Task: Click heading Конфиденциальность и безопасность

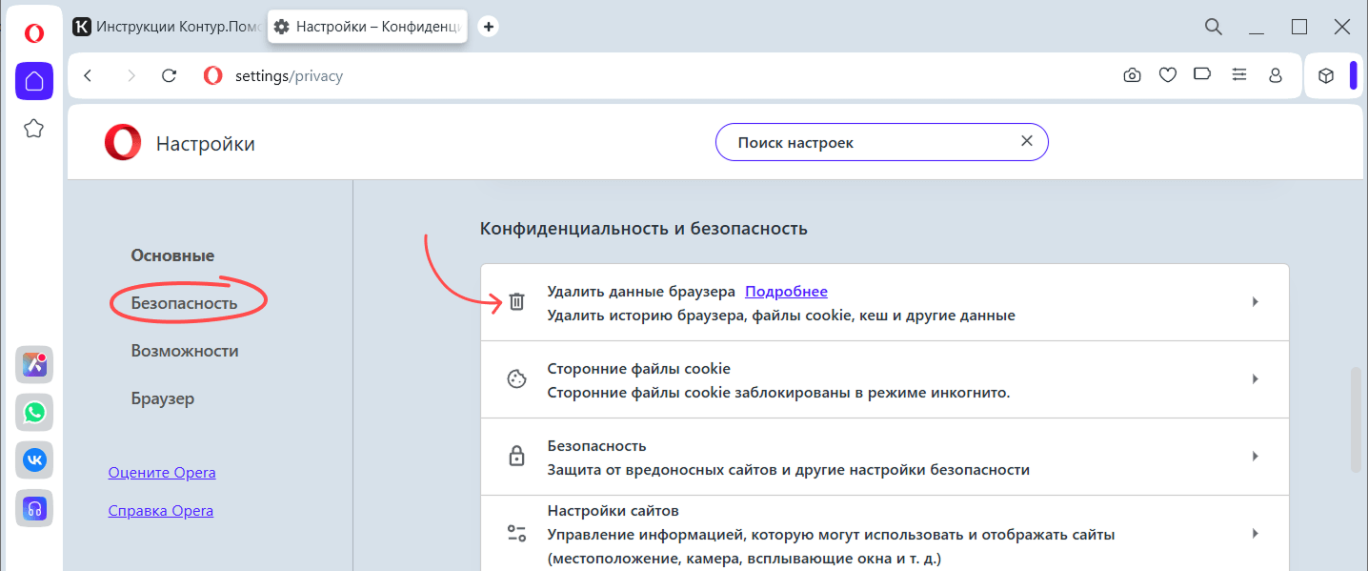Action: coord(644,229)
